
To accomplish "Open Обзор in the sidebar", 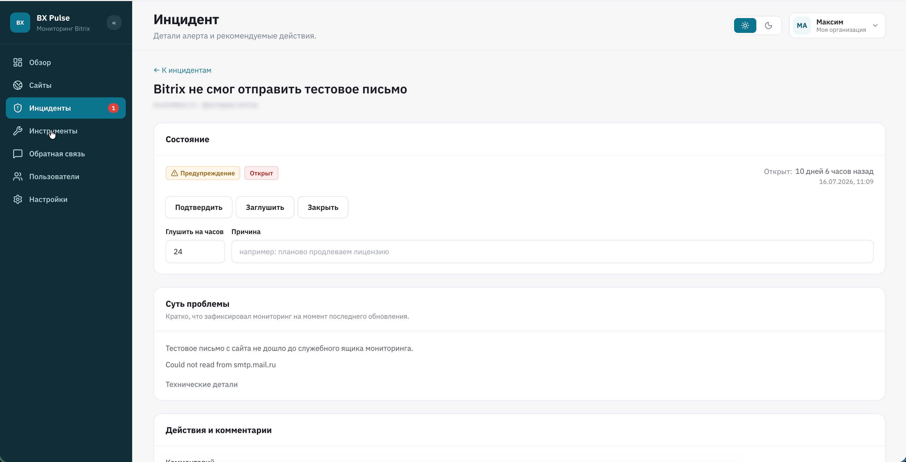I will [x=66, y=62].
